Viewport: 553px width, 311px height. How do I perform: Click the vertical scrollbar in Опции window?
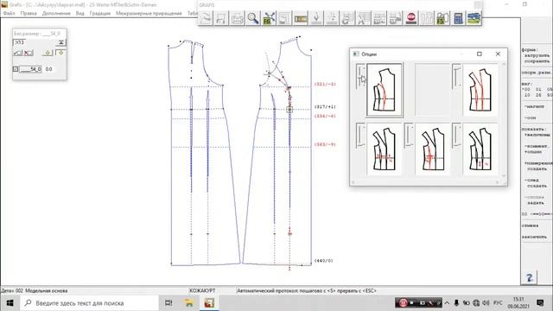(504, 120)
